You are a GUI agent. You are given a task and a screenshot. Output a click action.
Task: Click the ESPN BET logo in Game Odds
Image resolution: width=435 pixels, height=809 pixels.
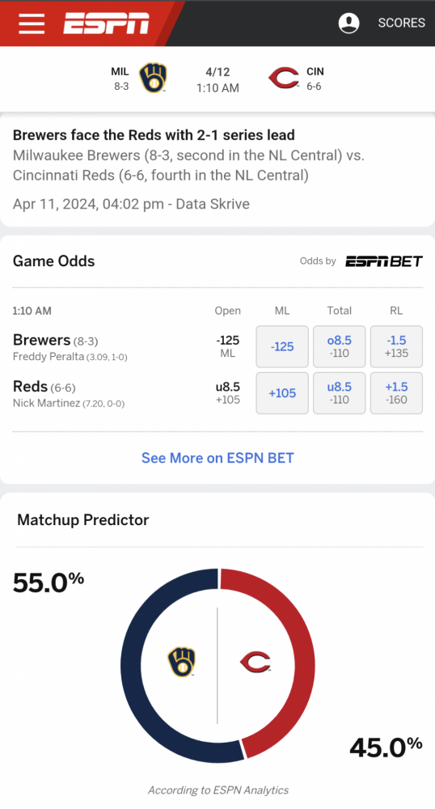[384, 261]
